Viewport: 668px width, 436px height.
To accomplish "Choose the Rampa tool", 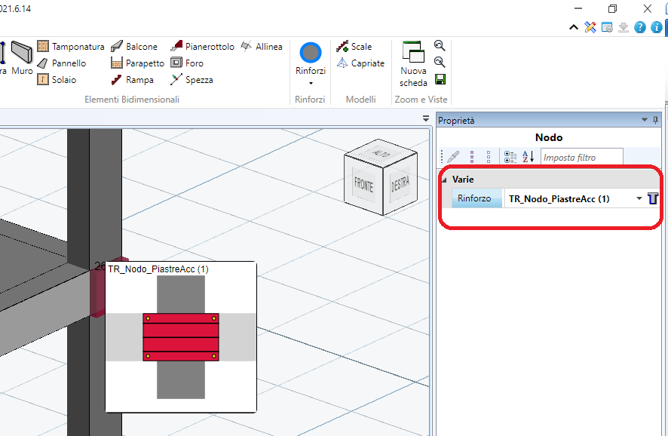I will pyautogui.click(x=133, y=80).
